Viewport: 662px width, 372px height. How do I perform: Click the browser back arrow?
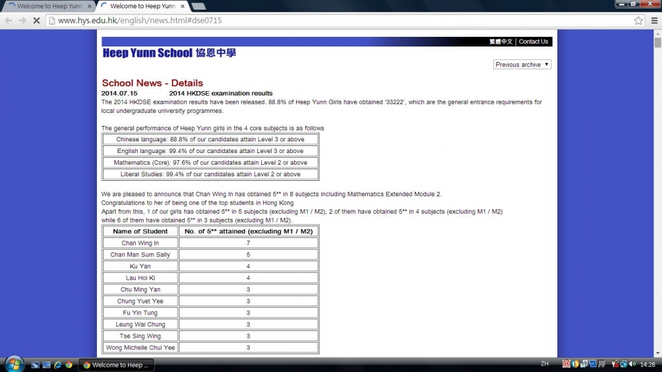coord(8,20)
